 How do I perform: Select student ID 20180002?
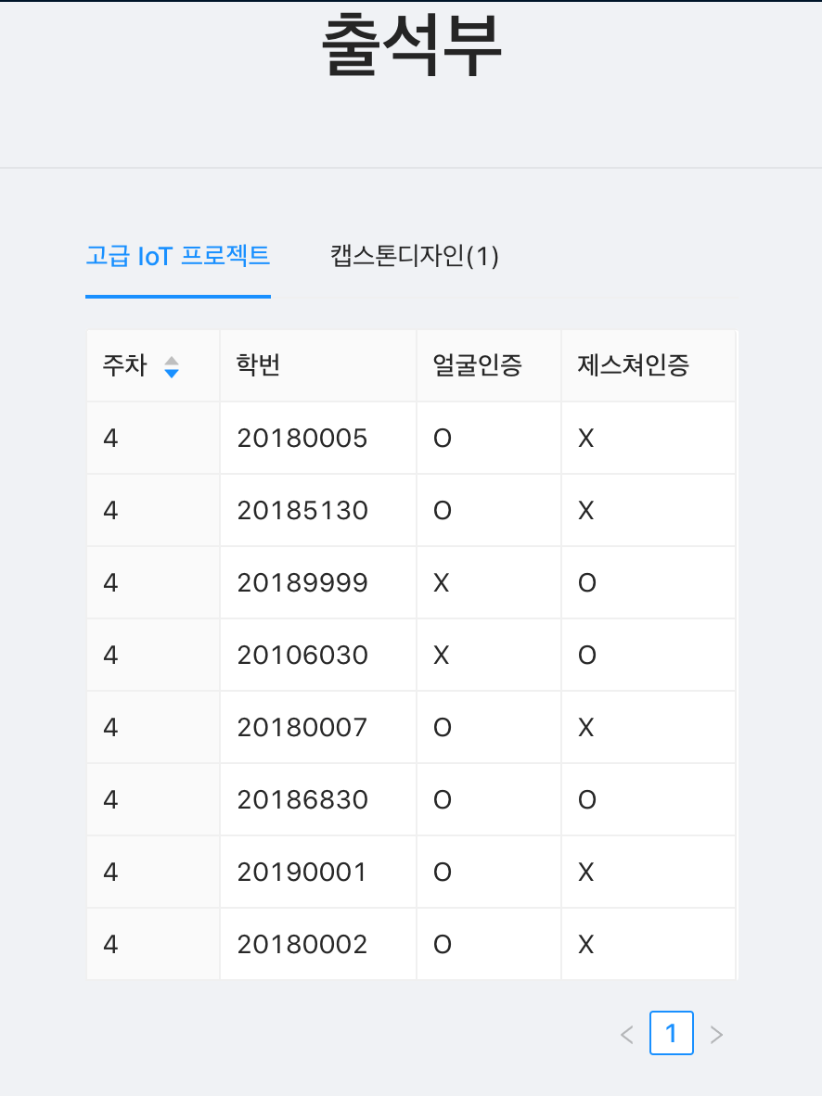tap(302, 944)
